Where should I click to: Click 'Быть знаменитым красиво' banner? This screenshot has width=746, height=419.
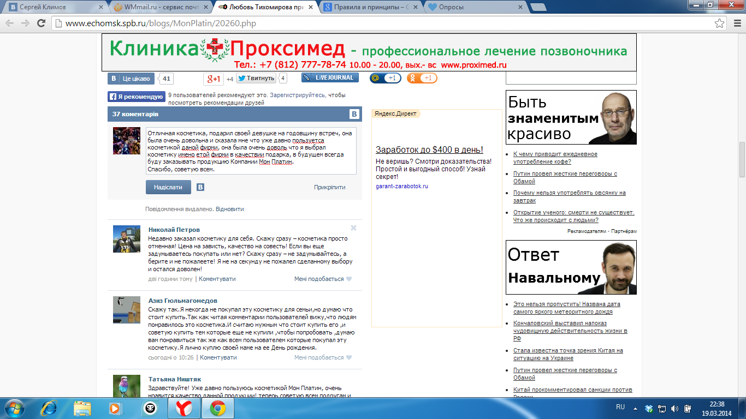pos(571,117)
